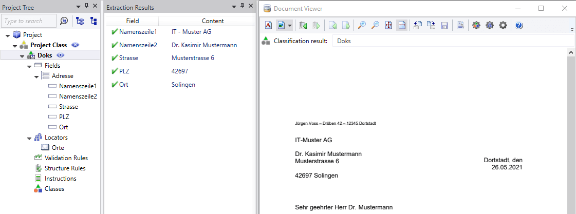Pin the Extraction Results panel
The width and height of the screenshot is (576, 214).
tap(242, 7)
